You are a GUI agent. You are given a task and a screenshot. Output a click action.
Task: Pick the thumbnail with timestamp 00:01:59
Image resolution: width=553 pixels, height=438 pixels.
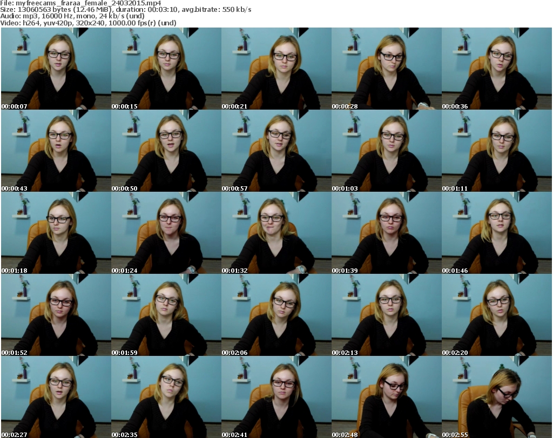coord(166,315)
